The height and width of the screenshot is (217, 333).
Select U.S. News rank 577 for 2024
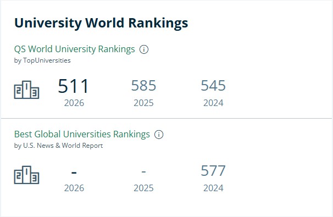(213, 171)
